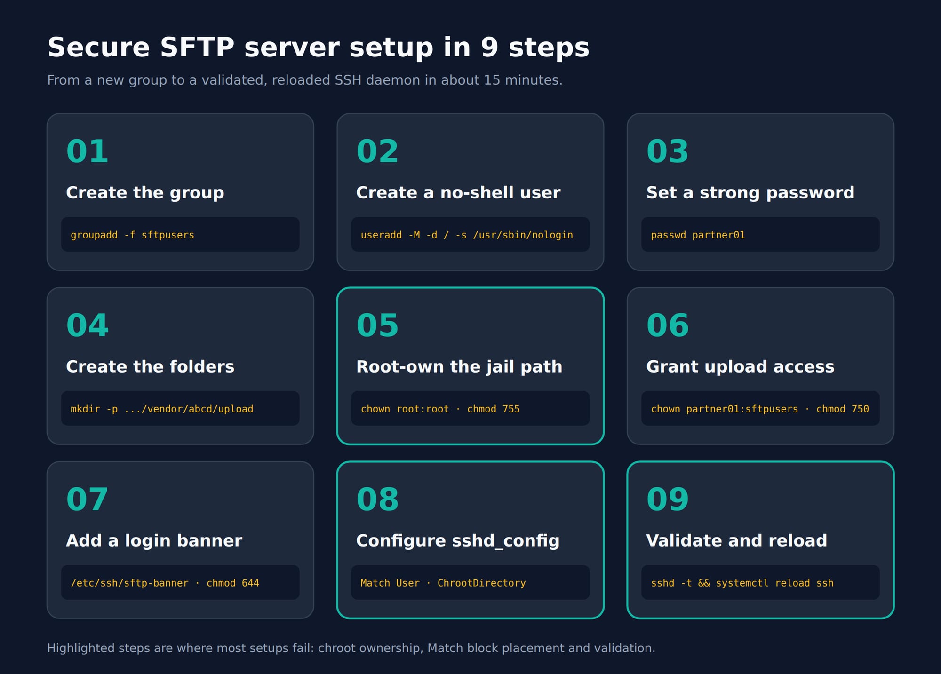The image size is (941, 674).
Task: Click the step number 04
Action: click(x=88, y=325)
